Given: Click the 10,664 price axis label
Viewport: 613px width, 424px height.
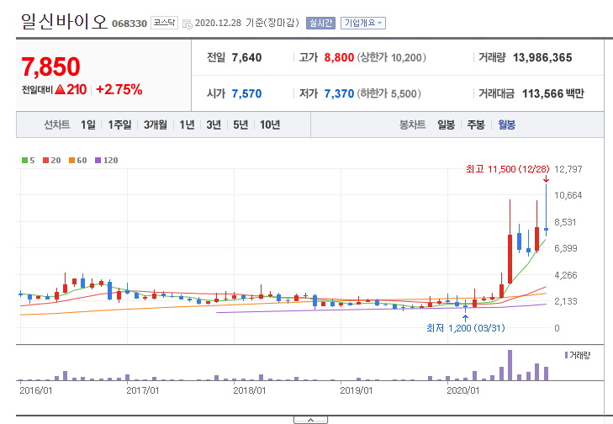Looking at the screenshot, I should [x=568, y=195].
